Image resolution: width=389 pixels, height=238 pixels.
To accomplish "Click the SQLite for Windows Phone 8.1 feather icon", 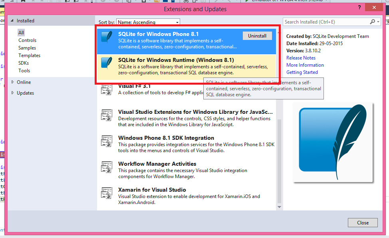I will click(x=107, y=37).
